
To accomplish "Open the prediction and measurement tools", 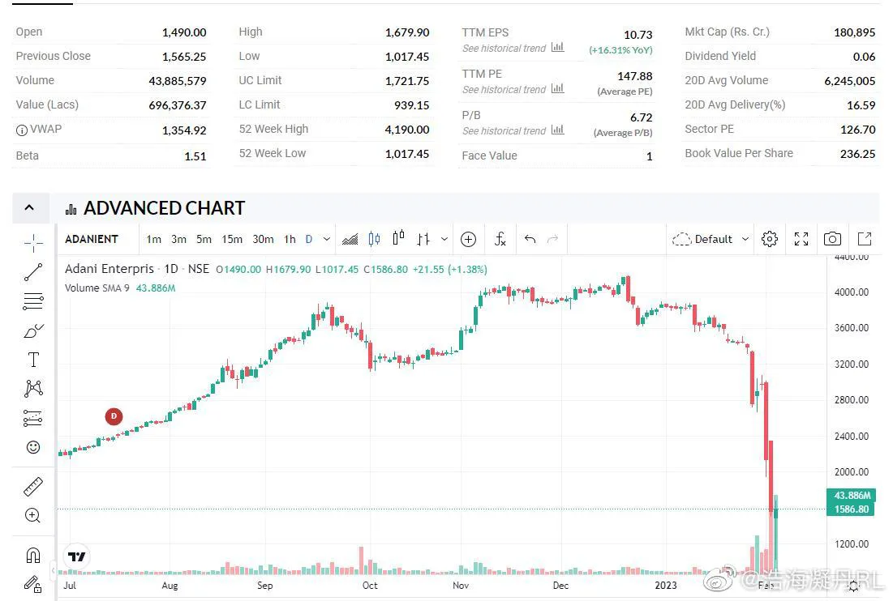I will click(33, 418).
